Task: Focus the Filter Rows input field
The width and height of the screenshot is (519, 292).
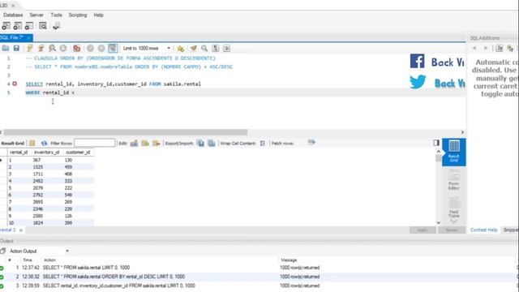Action: pyautogui.click(x=95, y=143)
